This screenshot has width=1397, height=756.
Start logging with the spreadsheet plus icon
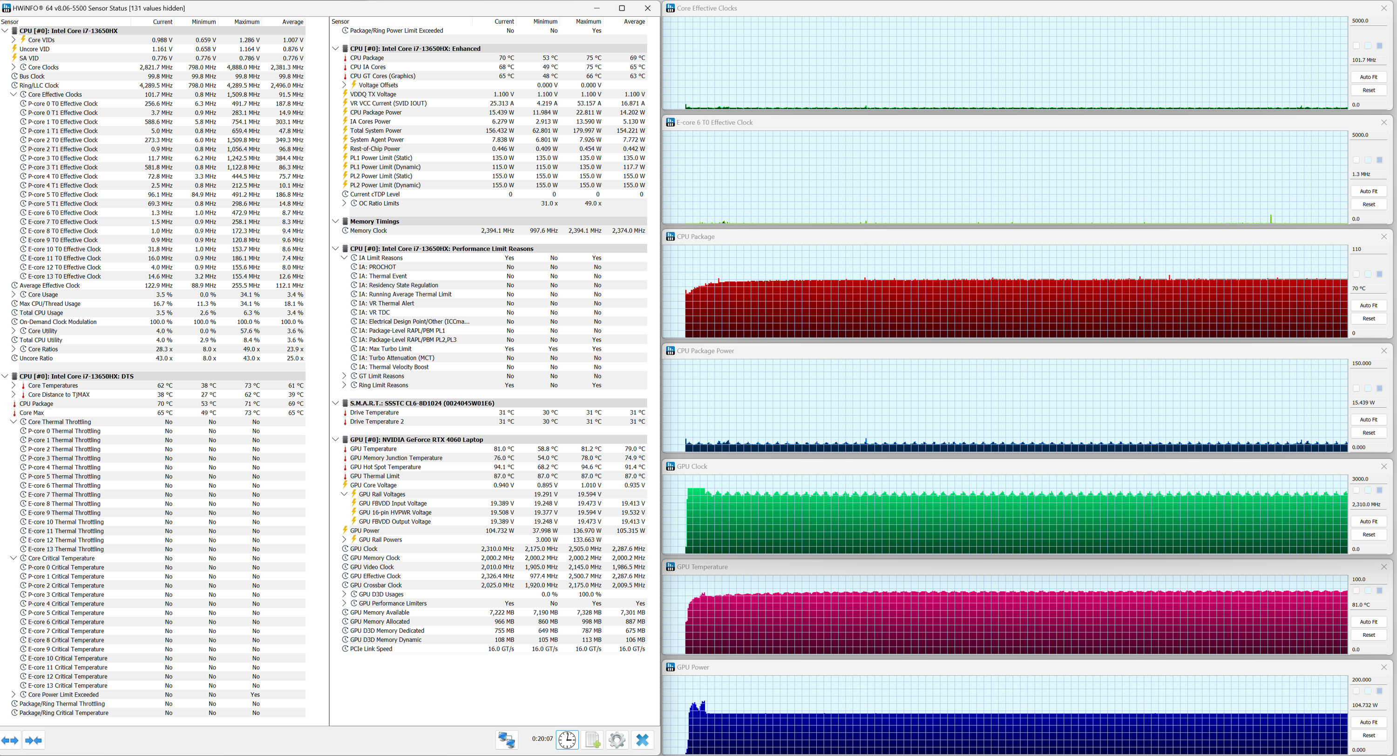[592, 740]
